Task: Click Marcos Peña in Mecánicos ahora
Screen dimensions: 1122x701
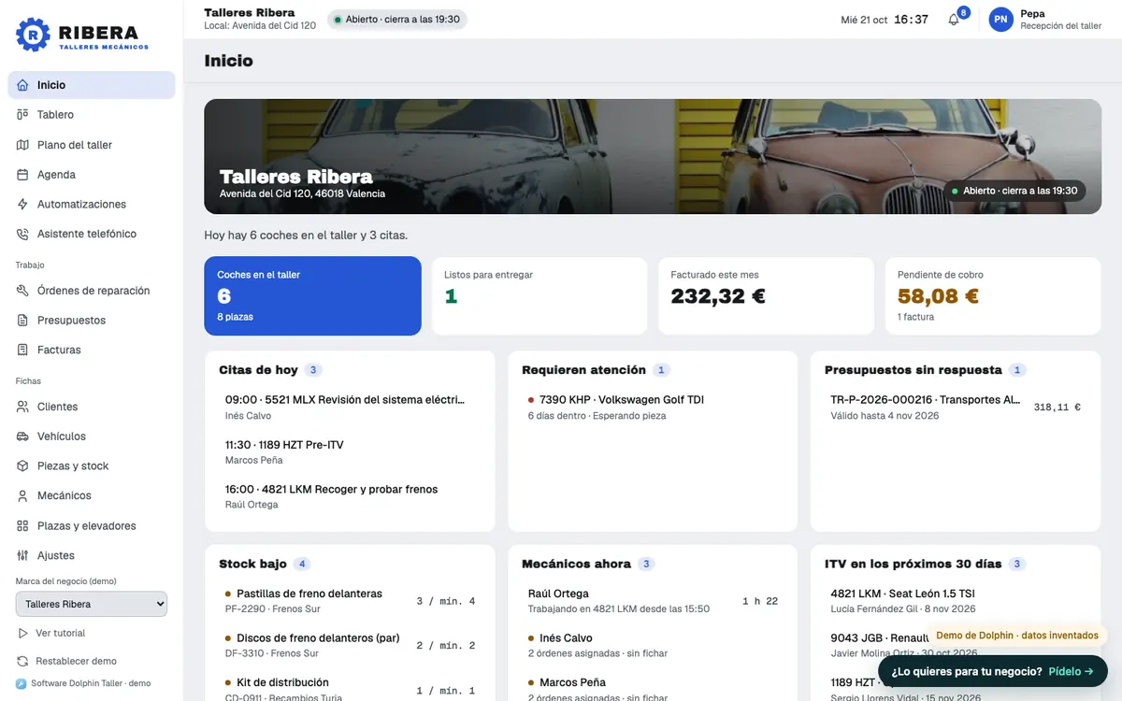Action: pos(653,689)
